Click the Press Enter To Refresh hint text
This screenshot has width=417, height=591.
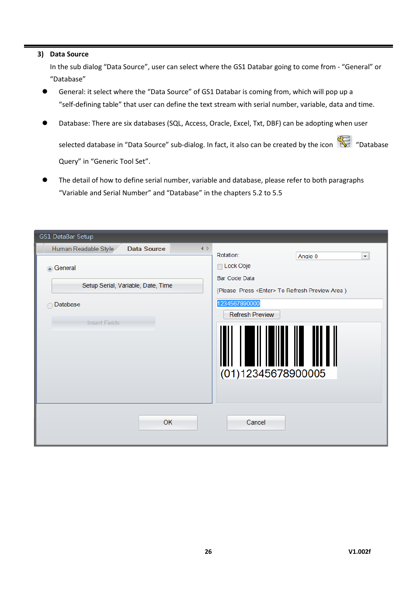(x=282, y=291)
